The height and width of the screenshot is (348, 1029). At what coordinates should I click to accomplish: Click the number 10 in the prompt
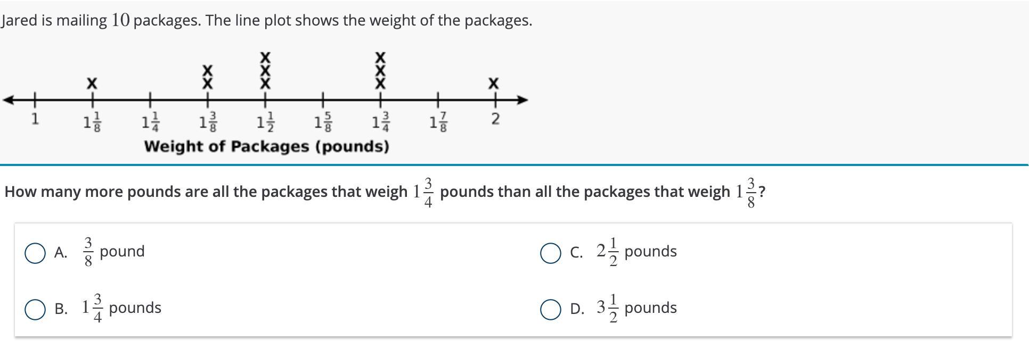tap(120, 20)
